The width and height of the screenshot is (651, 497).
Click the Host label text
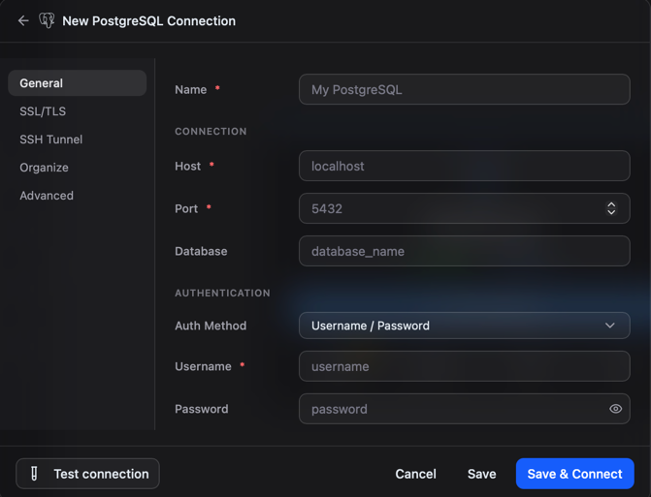[187, 167]
